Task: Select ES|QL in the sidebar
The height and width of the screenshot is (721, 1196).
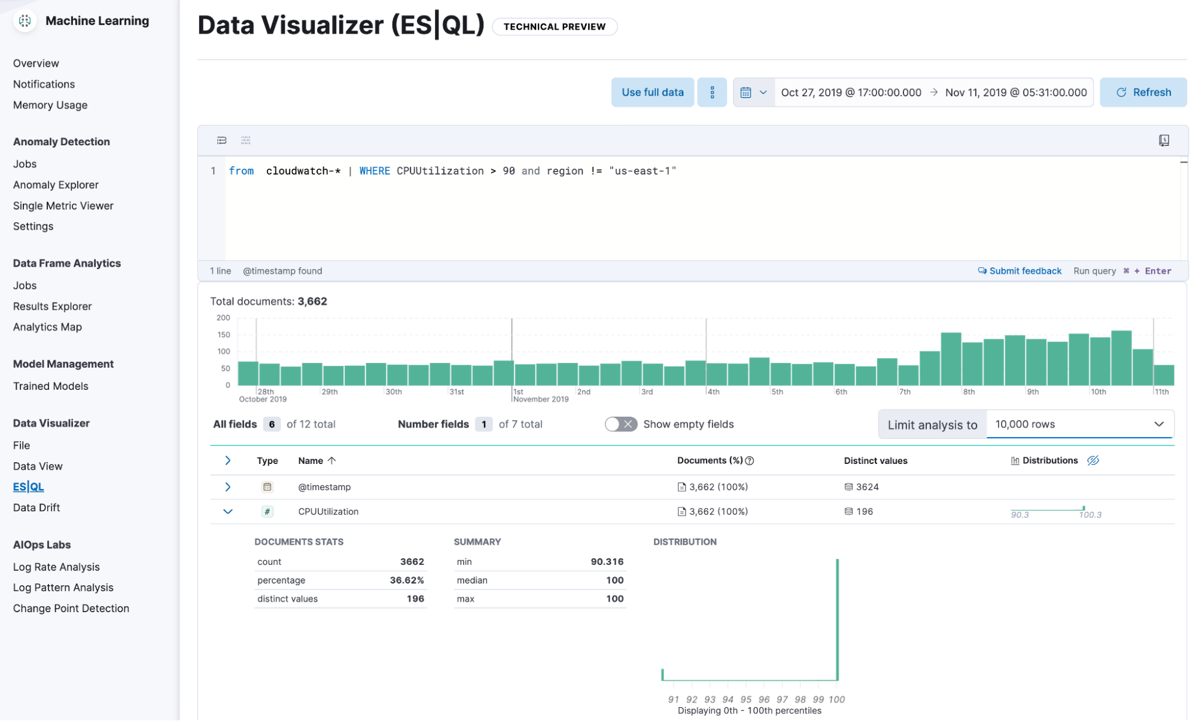Action: click(28, 487)
